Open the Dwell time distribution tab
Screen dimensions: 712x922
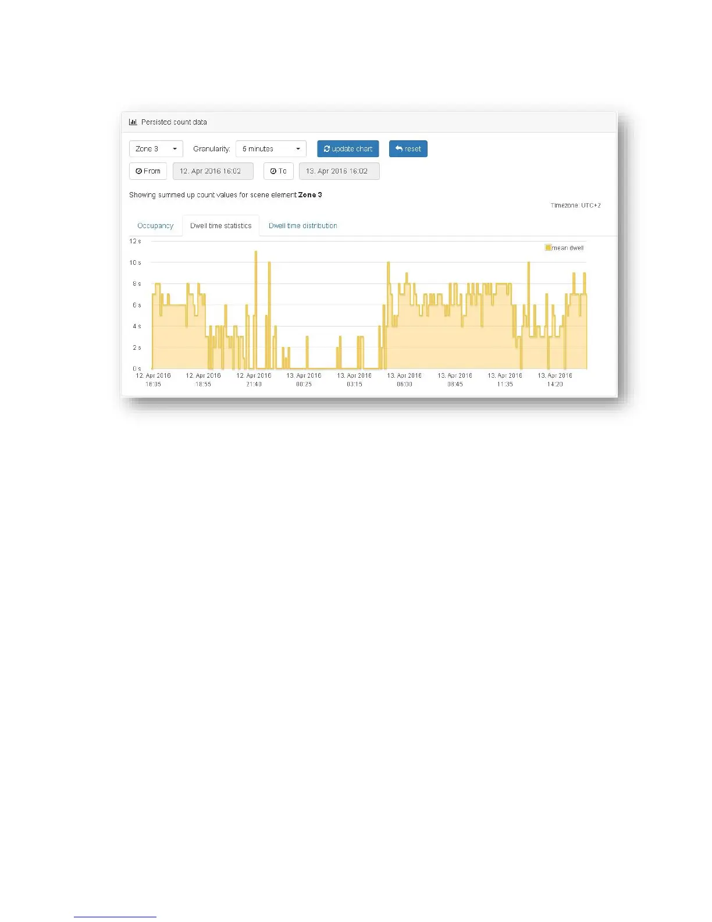pyautogui.click(x=303, y=226)
